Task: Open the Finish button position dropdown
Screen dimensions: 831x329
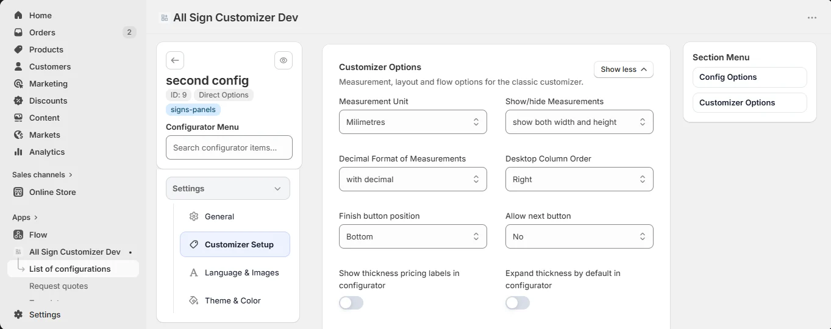Action: [x=413, y=236]
